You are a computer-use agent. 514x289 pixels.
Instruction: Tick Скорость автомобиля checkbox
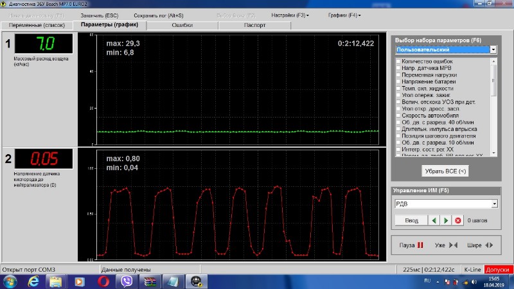398,116
